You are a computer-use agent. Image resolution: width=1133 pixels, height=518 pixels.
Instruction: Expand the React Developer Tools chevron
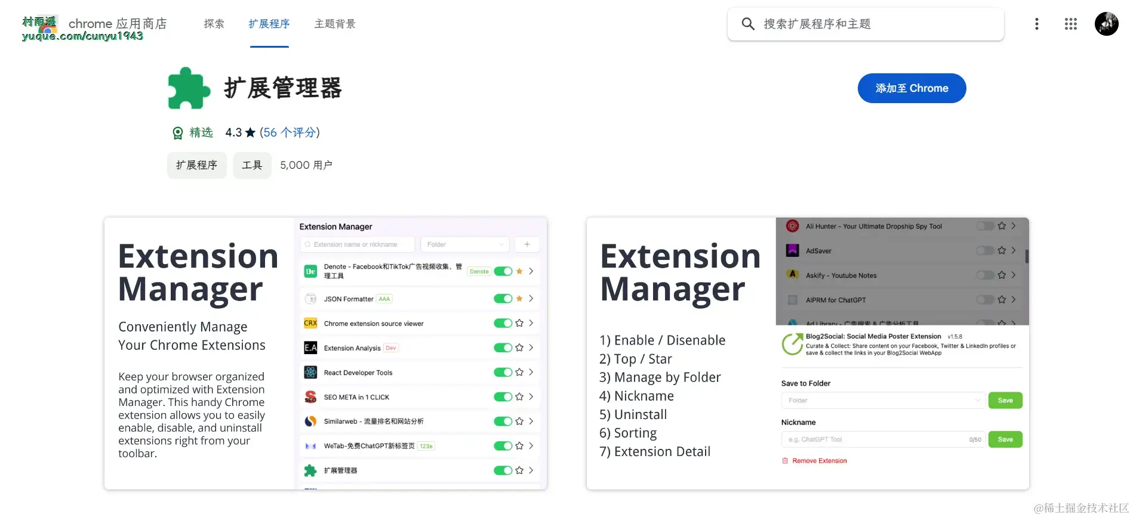pyautogui.click(x=531, y=372)
